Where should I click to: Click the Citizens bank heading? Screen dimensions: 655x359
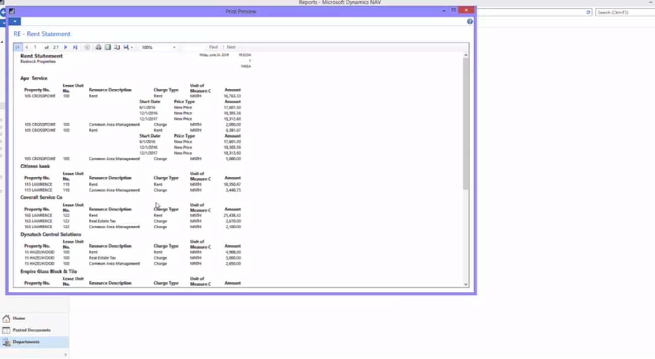point(35,166)
